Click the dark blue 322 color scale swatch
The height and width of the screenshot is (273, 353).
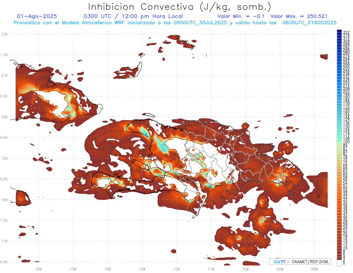click(x=339, y=32)
